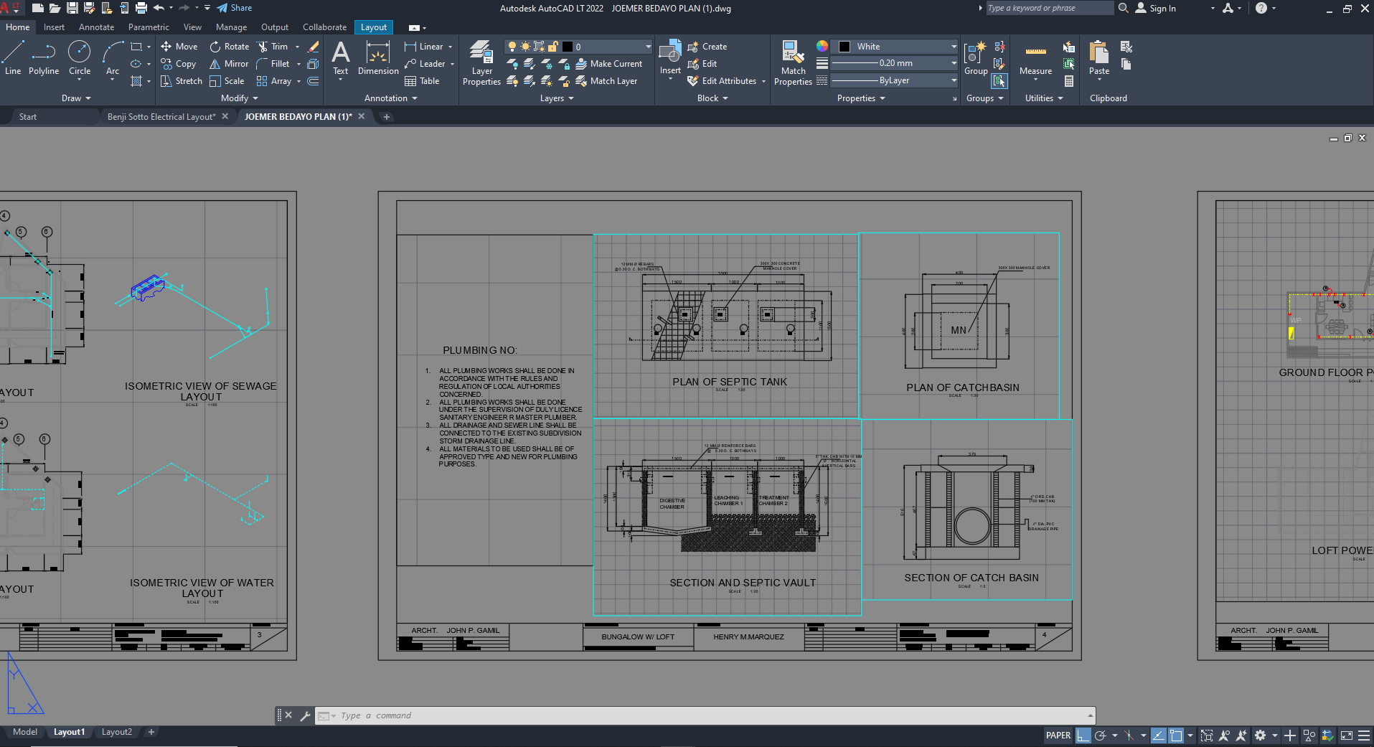The width and height of the screenshot is (1374, 747).
Task: Open the layer selection dropdown
Action: [x=648, y=47]
